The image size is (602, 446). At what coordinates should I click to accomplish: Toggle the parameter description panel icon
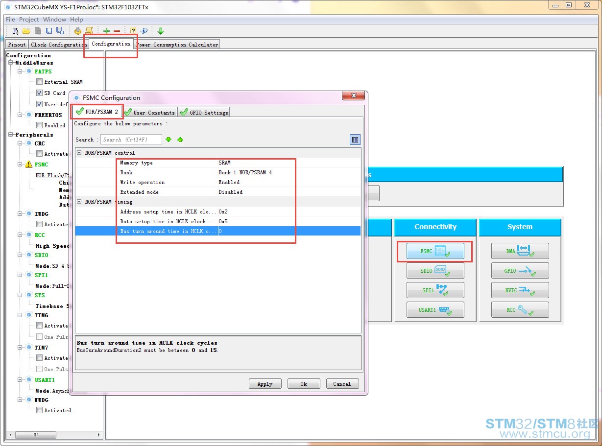(x=355, y=140)
